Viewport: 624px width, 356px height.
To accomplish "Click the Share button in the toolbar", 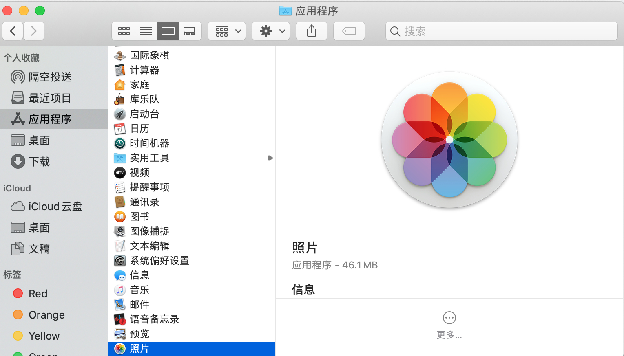I will (311, 31).
